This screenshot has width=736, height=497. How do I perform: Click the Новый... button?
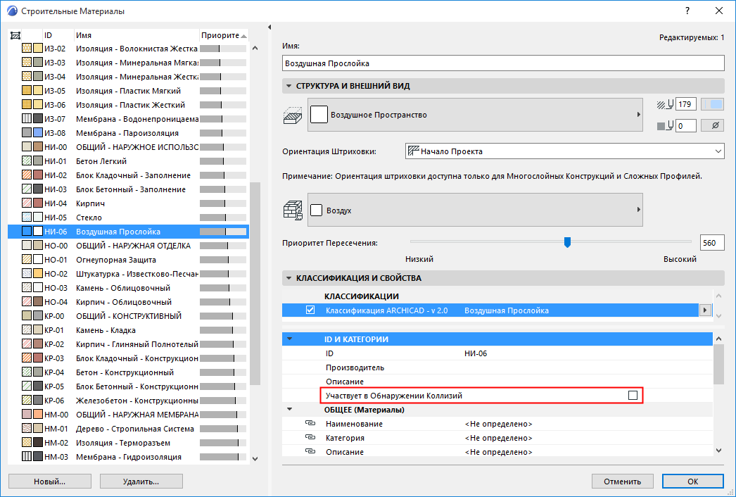[x=49, y=481]
